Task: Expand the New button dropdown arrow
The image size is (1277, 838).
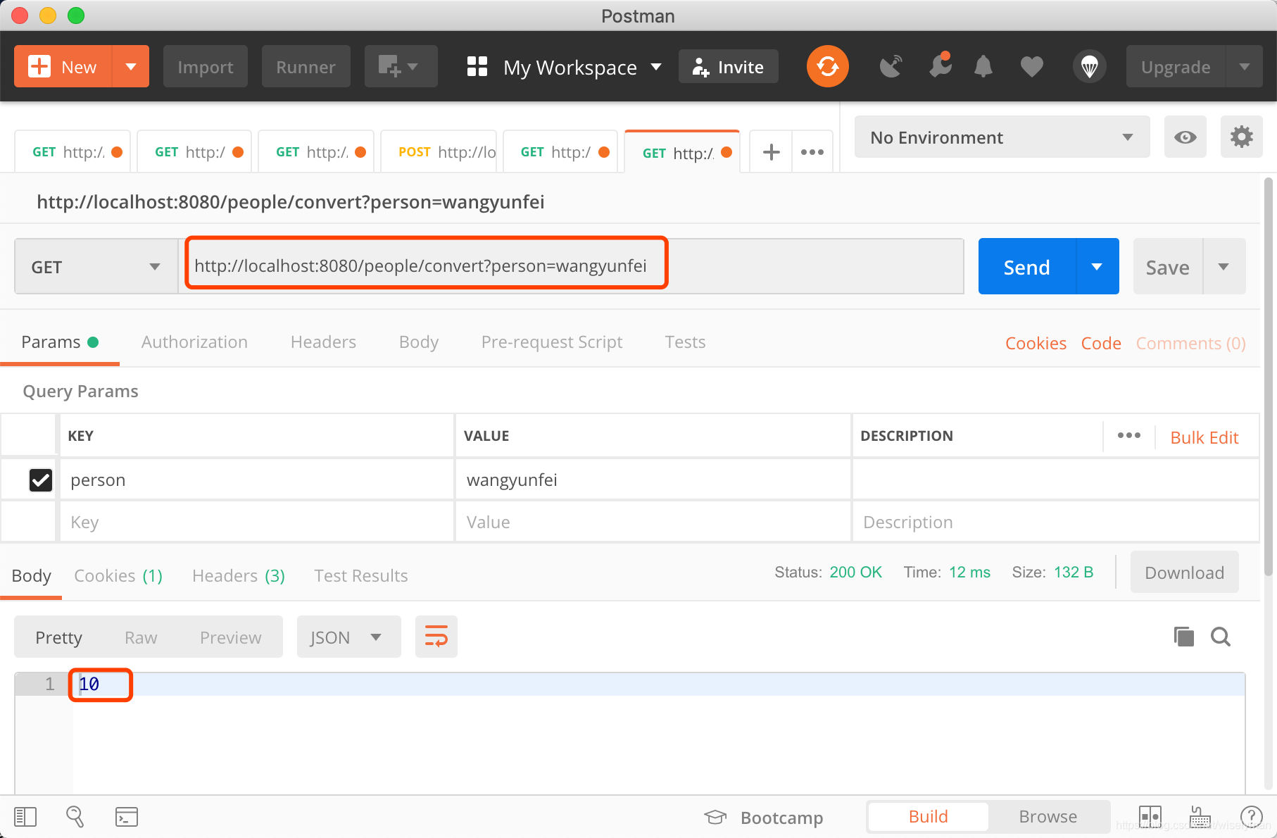Action: 131,67
